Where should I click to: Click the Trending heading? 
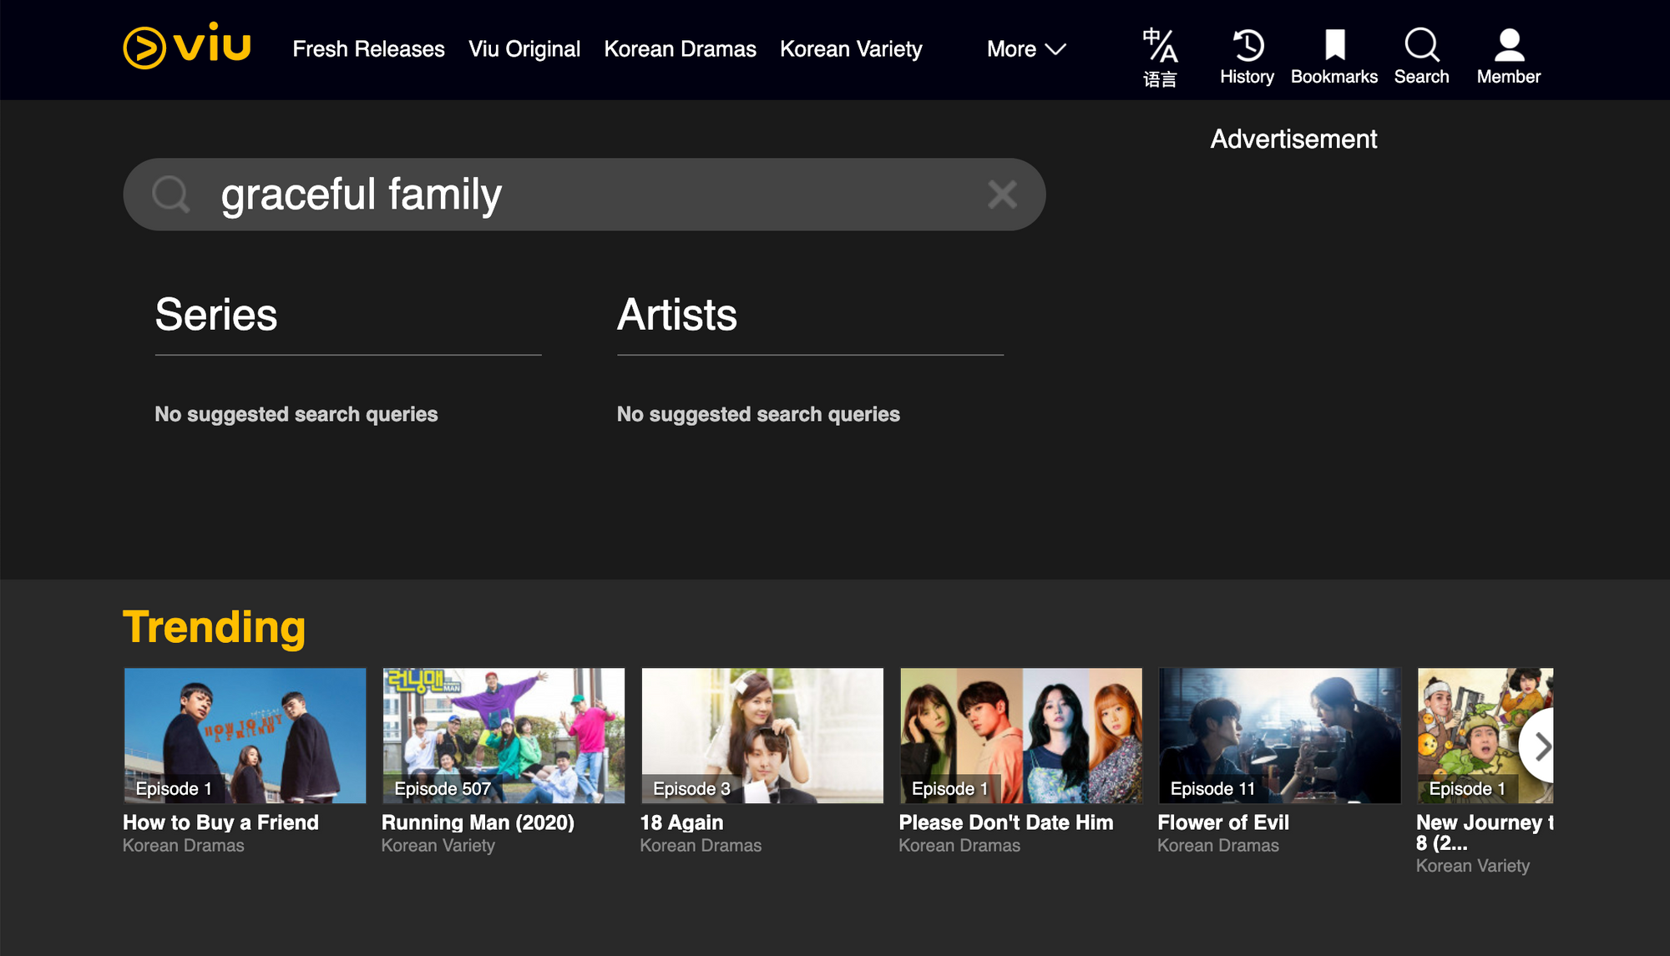click(214, 627)
